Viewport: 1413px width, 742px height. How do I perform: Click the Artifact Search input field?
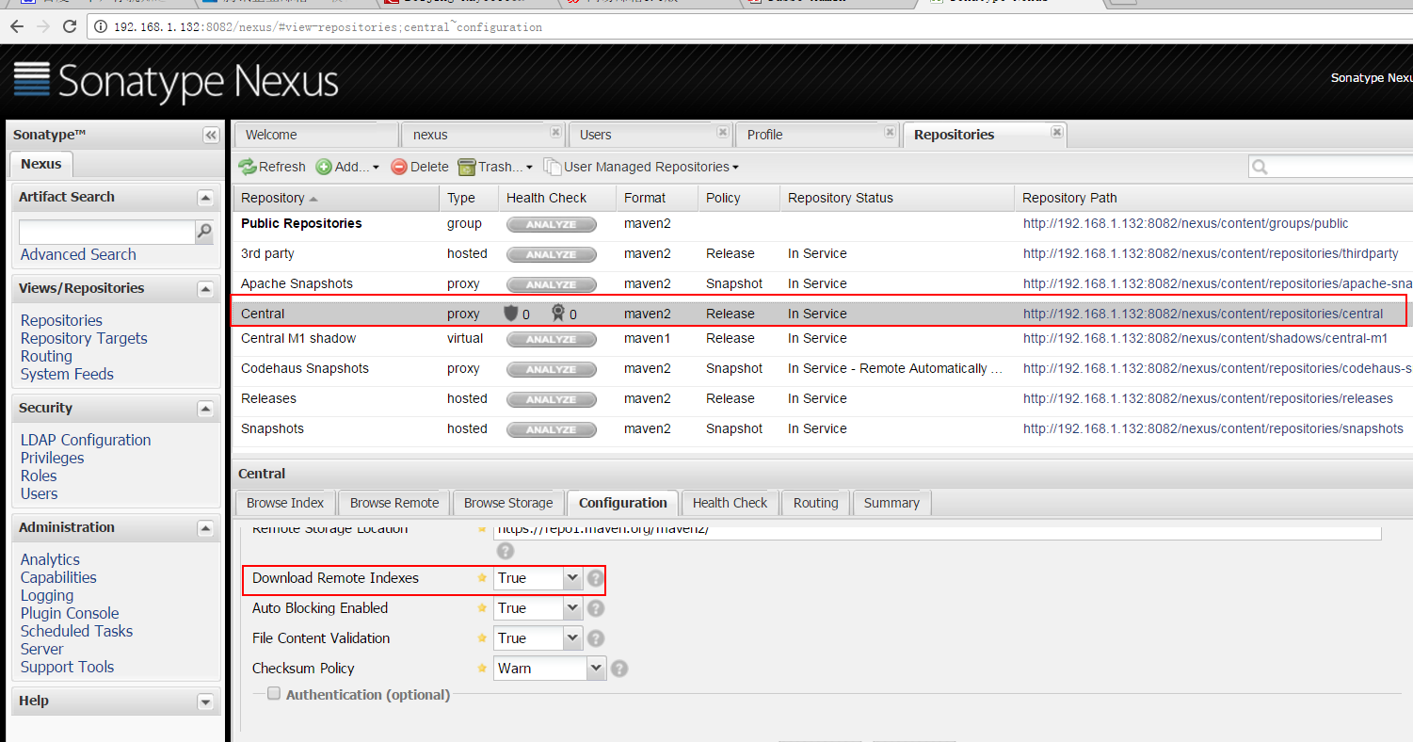(x=106, y=232)
